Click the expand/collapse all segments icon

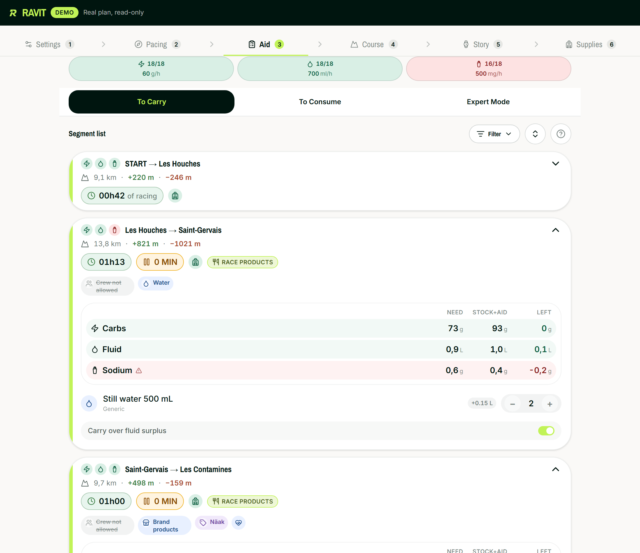click(535, 134)
